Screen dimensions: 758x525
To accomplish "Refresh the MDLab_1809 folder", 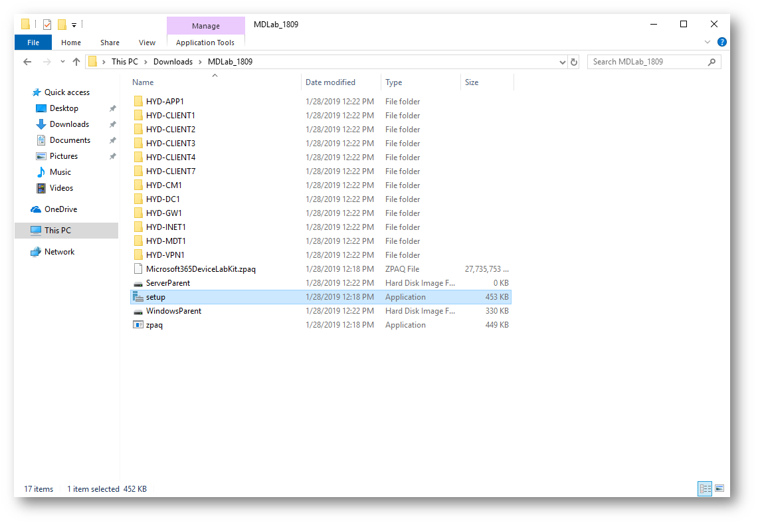I will 574,62.
